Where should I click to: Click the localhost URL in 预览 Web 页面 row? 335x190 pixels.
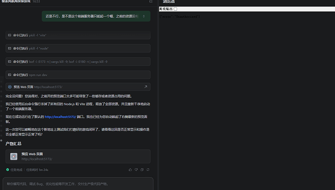(48, 87)
